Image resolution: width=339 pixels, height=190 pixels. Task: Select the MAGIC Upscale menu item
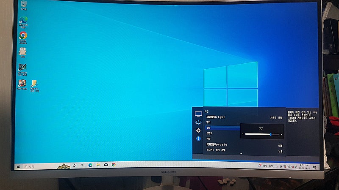217,144
